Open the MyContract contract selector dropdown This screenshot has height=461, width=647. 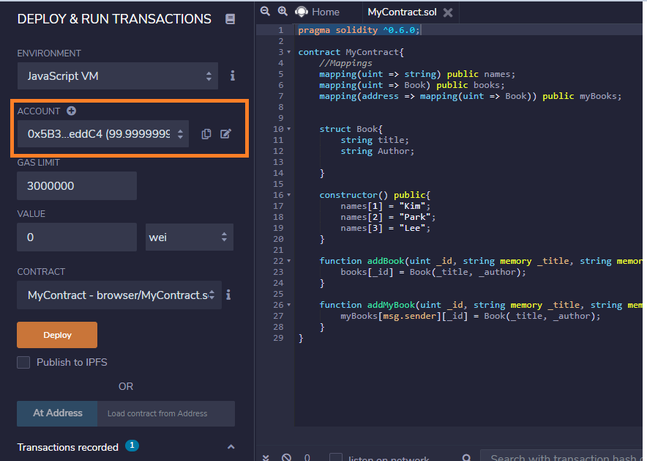(119, 295)
